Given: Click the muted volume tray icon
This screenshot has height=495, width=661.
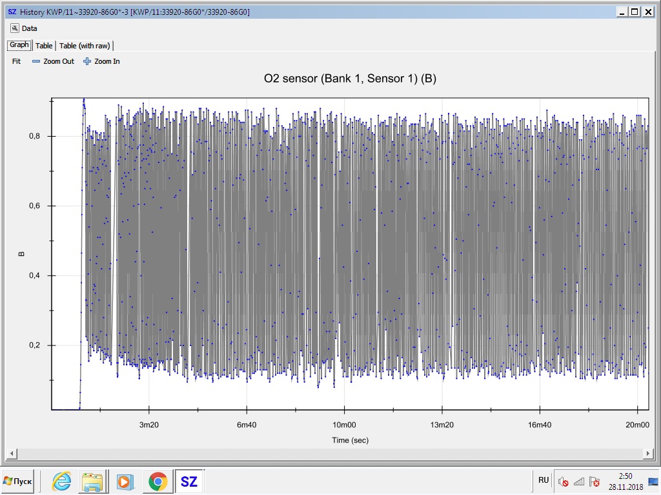Looking at the screenshot, I should click(x=563, y=481).
